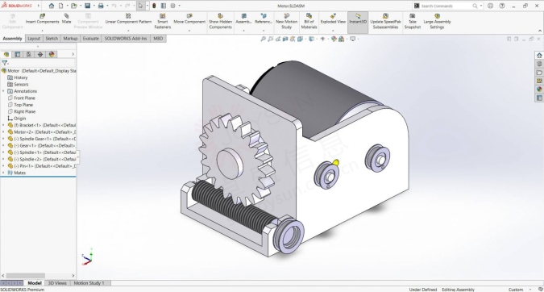Expand the Bracket<1> component node
This screenshot has width=544, height=292.
(x=3, y=125)
